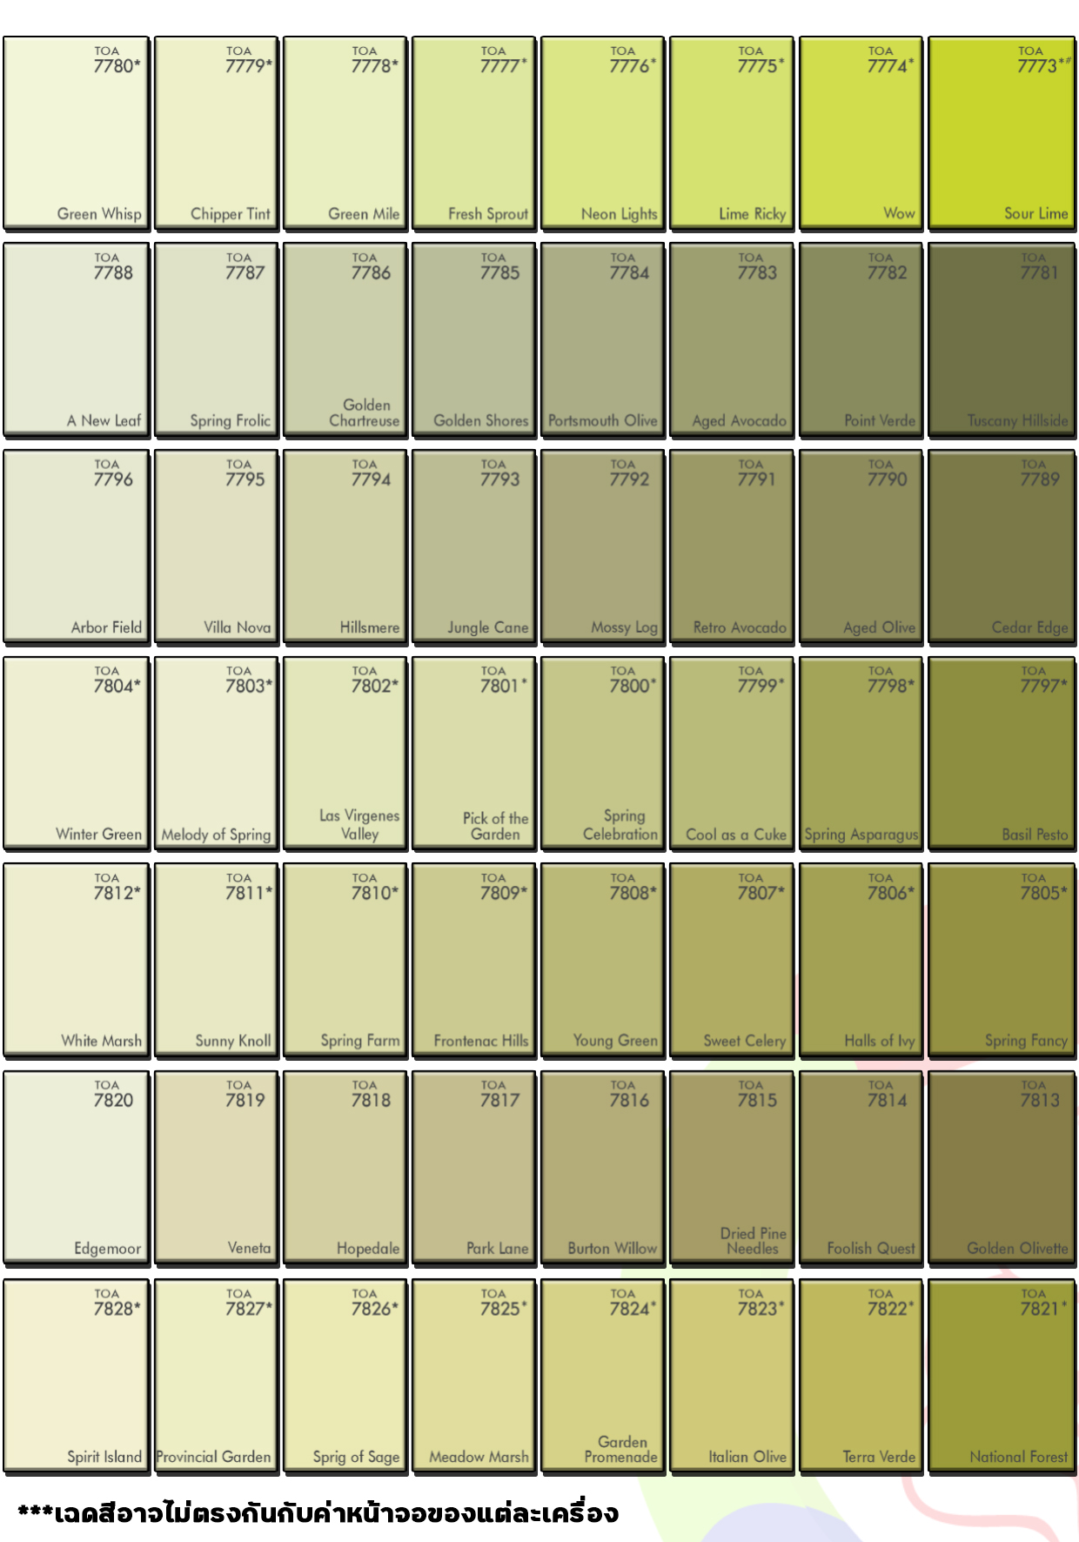
Task: Select the Garden Promenade 7824 swatch
Action: point(602,1376)
